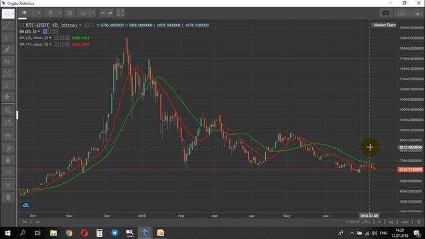Screen dimensions: 425x239
Task: Undo the last chart action
Action: (103, 13)
